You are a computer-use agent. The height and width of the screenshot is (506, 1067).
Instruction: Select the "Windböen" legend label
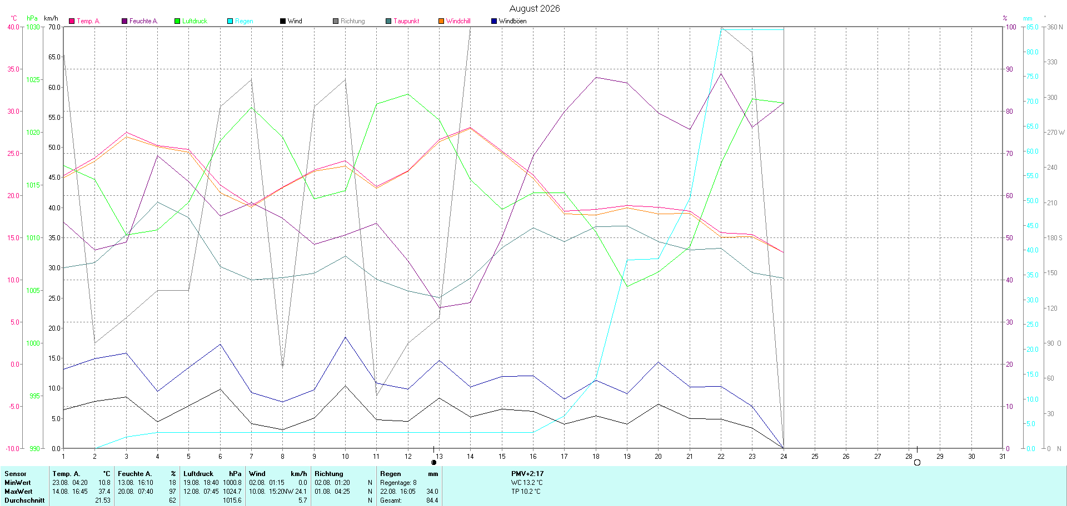pyautogui.click(x=513, y=21)
